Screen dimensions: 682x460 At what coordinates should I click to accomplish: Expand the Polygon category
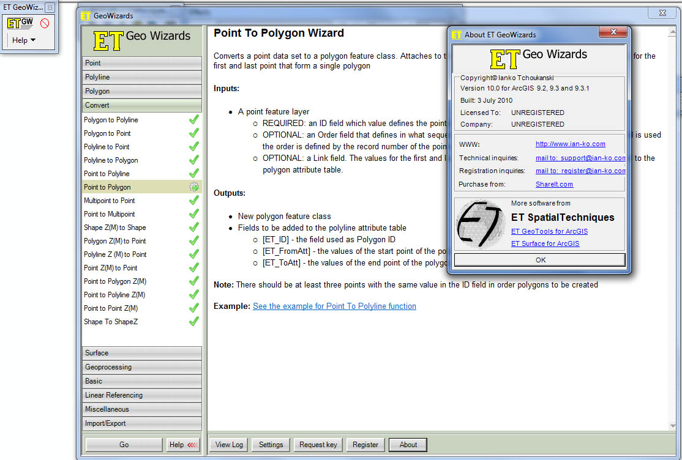142,91
